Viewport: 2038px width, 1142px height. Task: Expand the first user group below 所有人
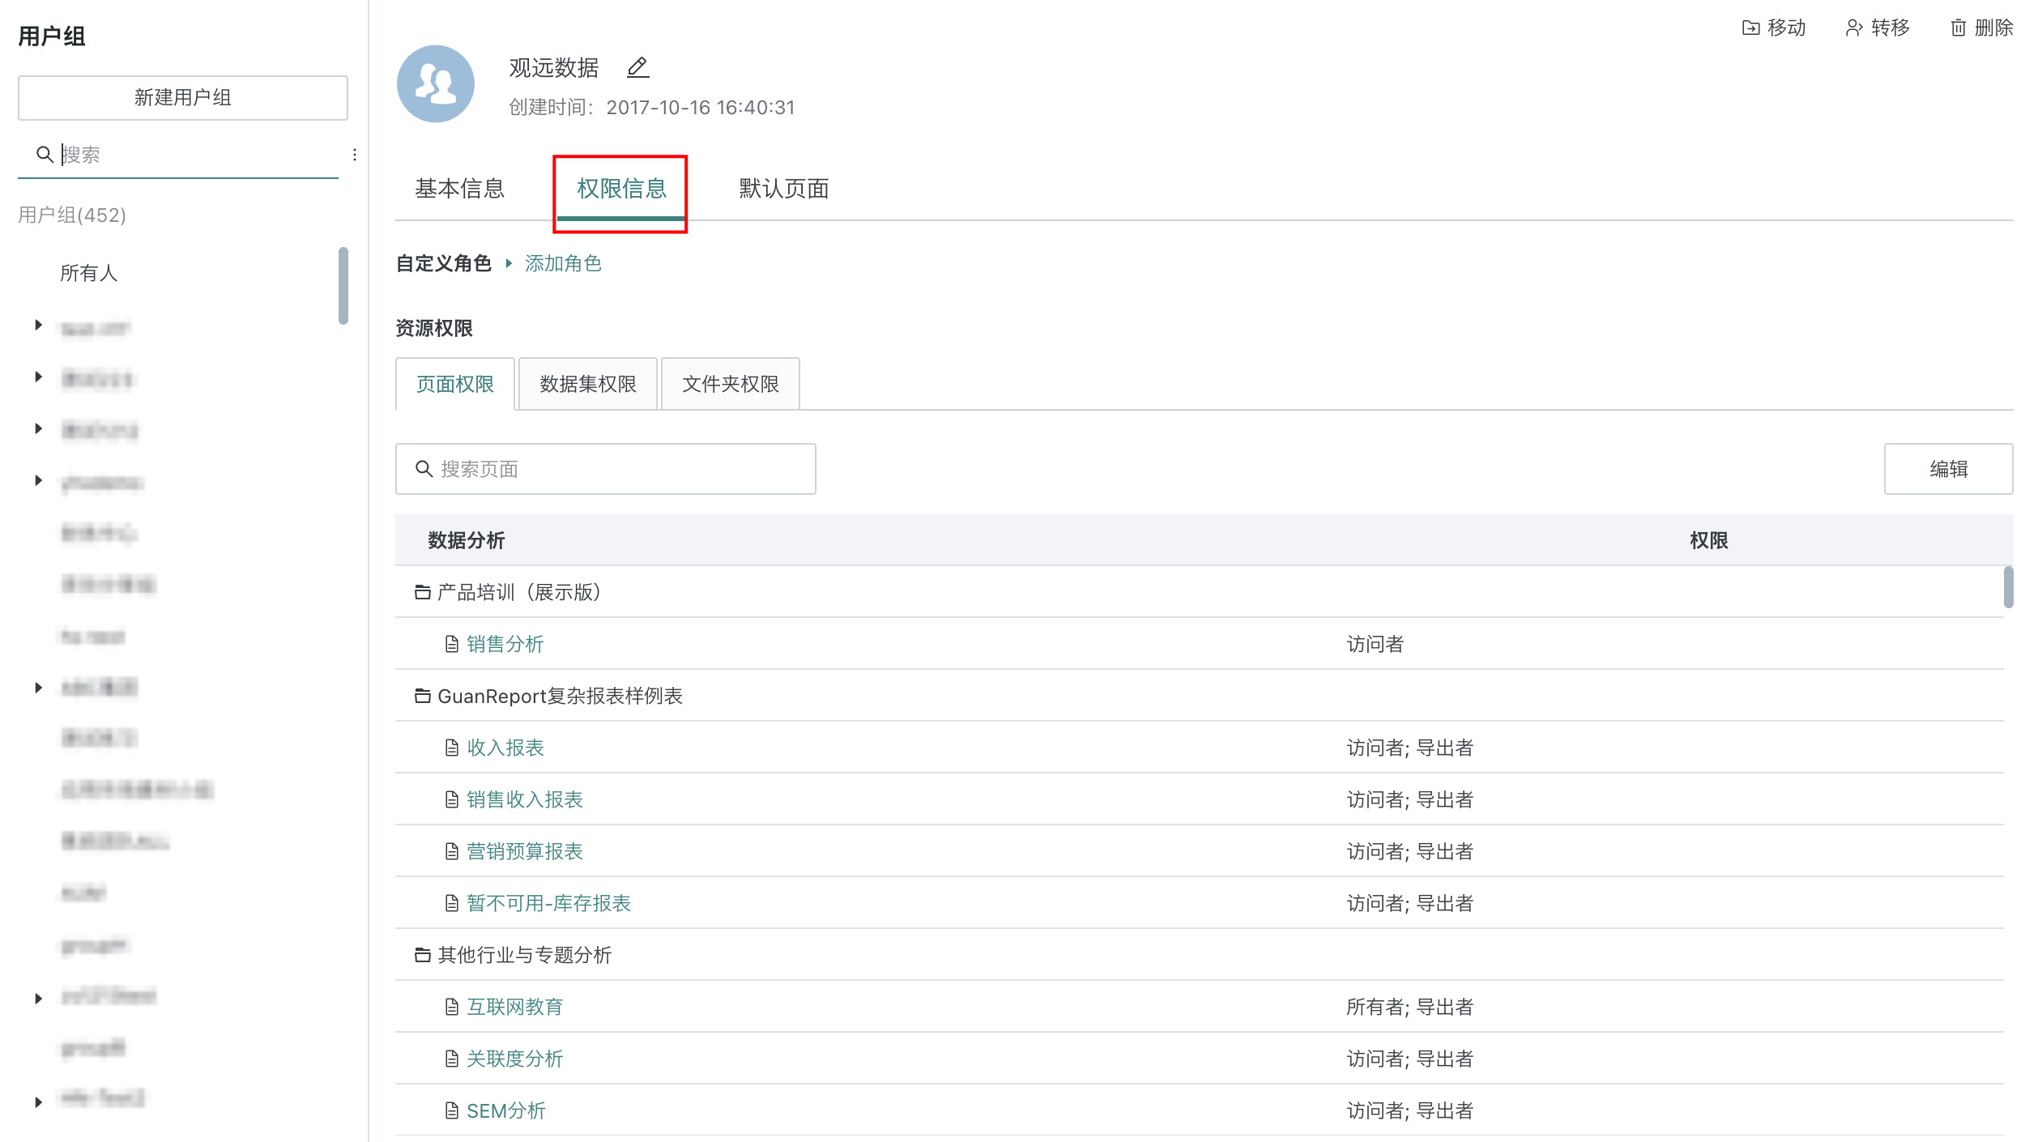pos(38,326)
